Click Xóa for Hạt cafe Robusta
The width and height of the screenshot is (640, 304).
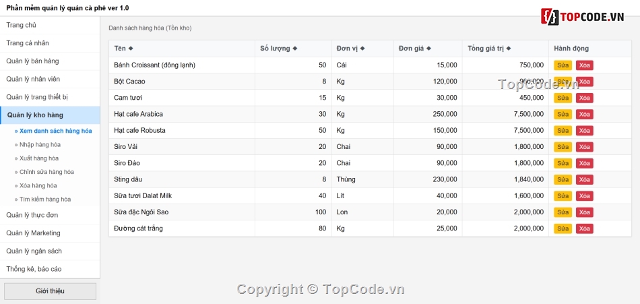[585, 131]
